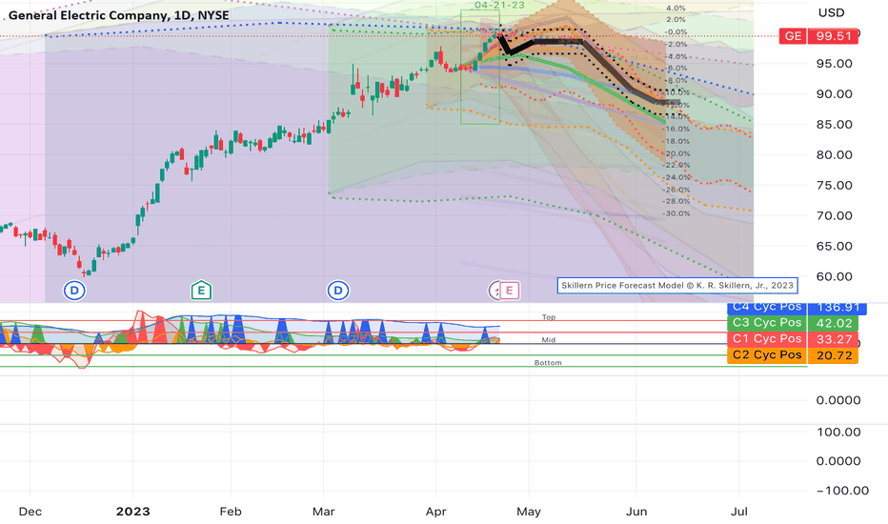This screenshot has width=888, height=524.
Task: Click the Bottom level label in cycle pane
Action: 548,363
